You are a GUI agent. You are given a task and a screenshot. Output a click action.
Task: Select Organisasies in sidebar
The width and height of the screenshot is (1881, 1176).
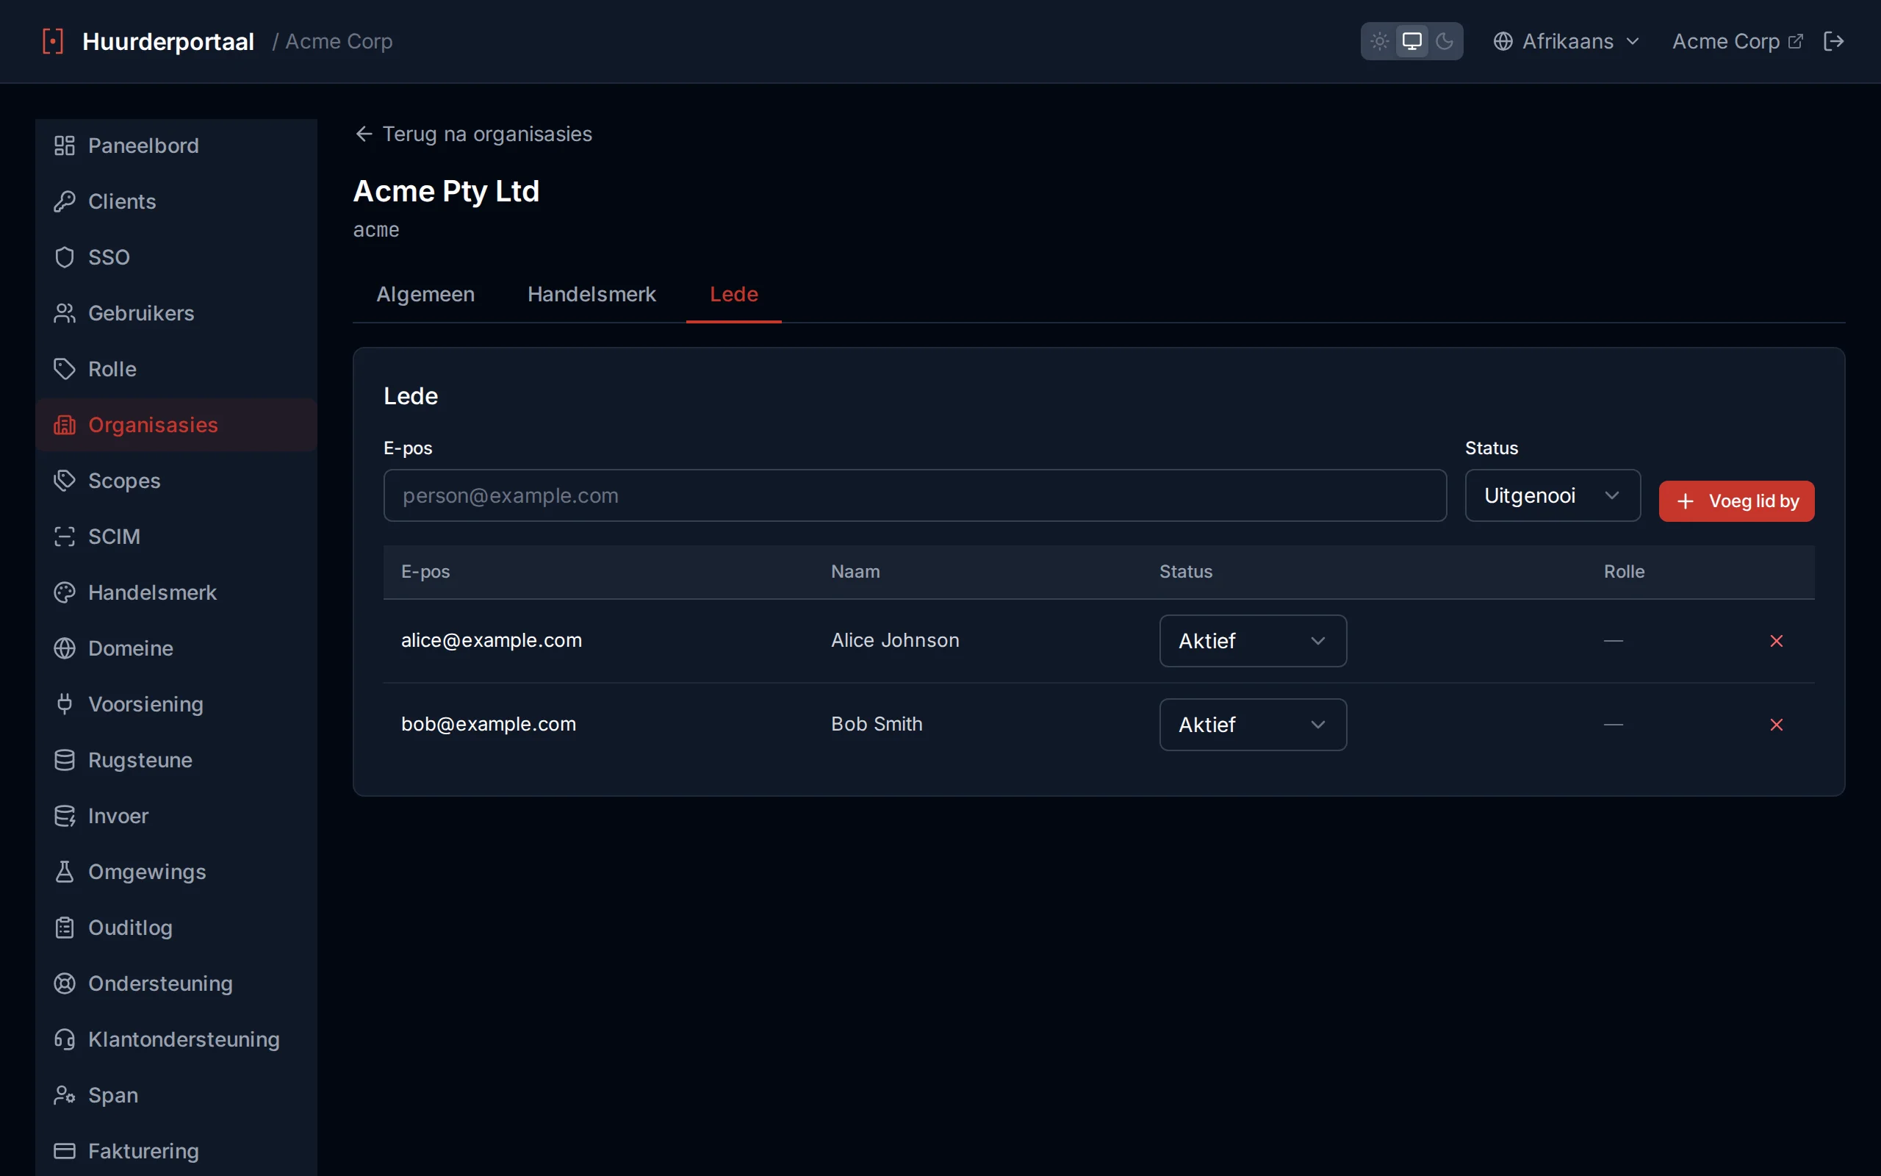pyautogui.click(x=176, y=425)
